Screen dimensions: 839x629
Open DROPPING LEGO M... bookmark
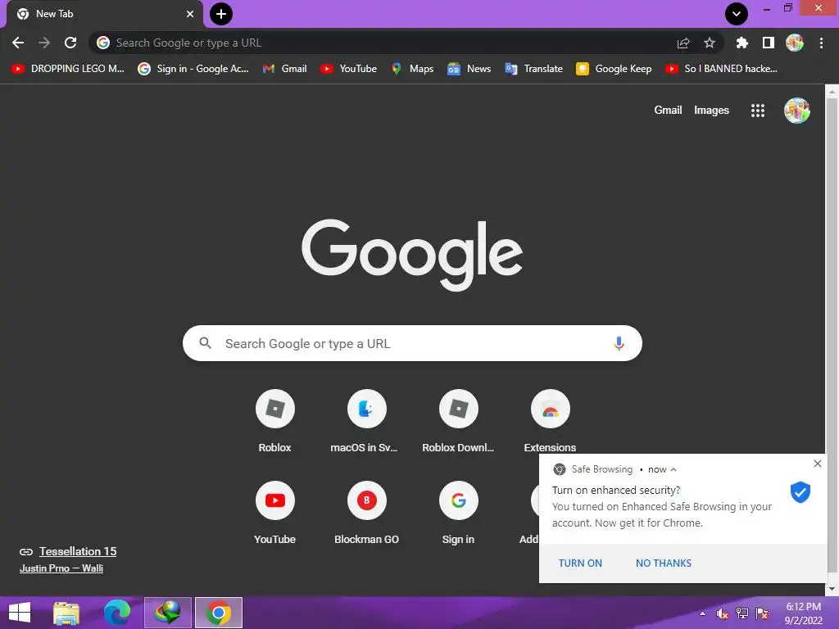pos(68,69)
